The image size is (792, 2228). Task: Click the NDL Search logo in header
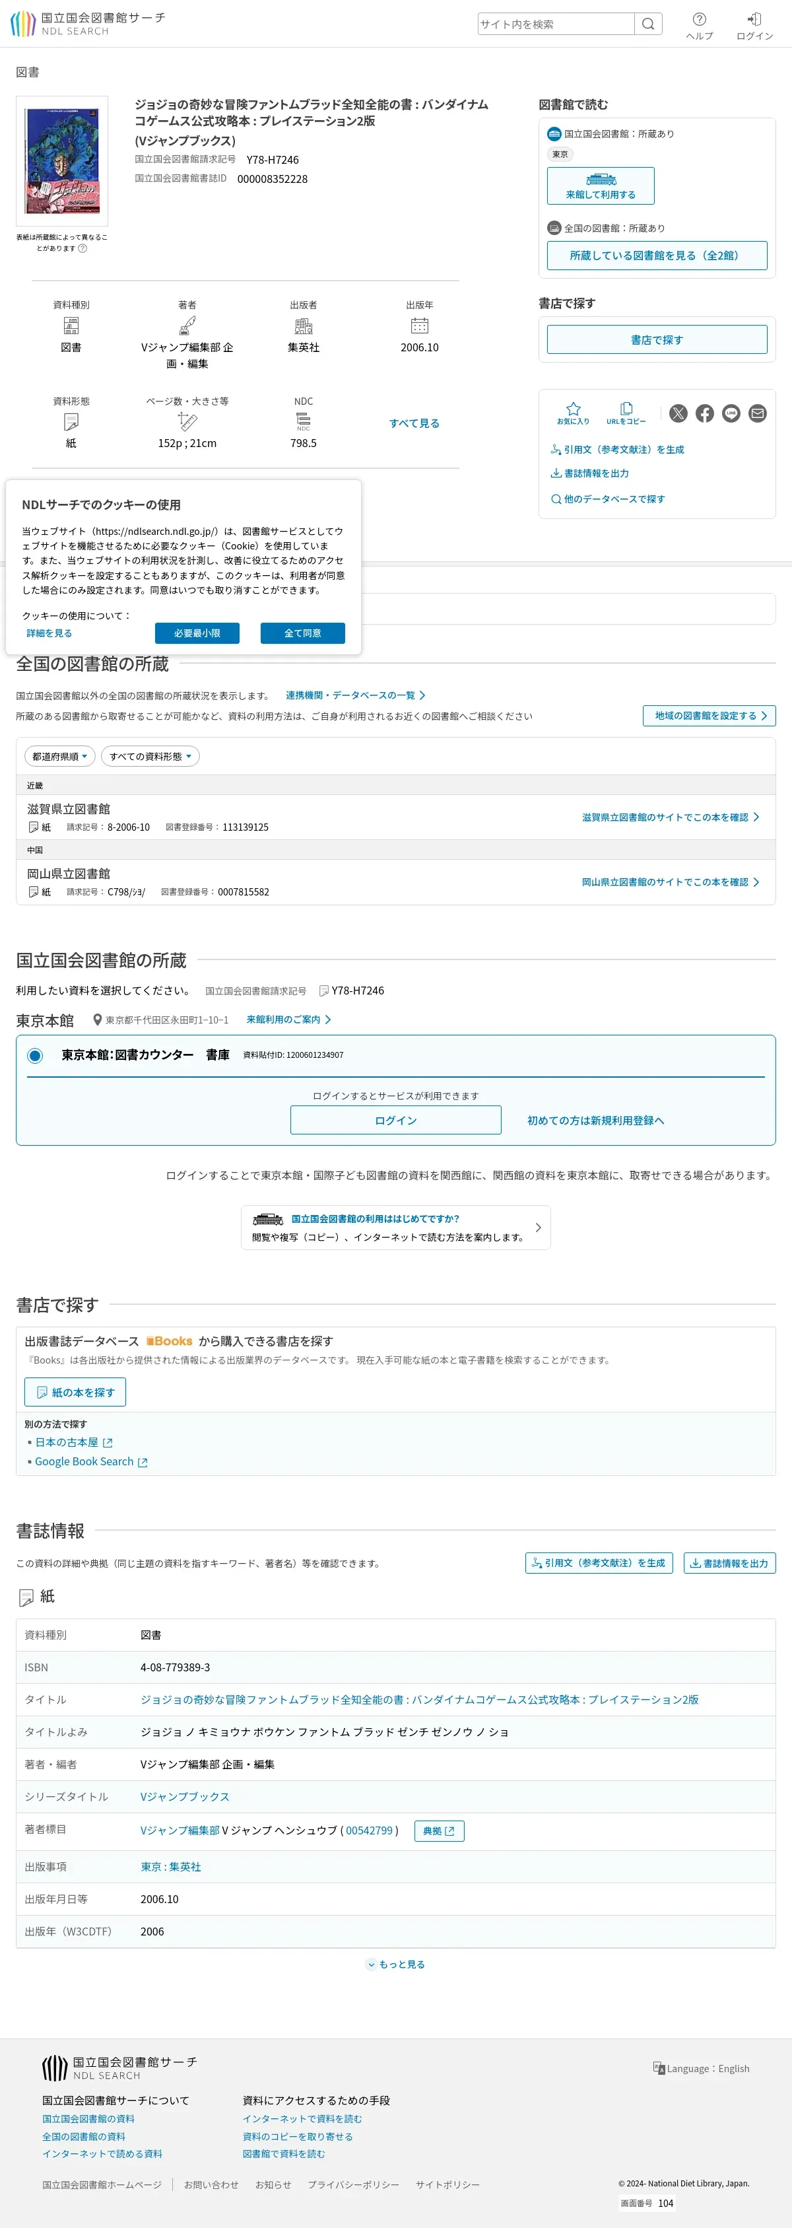(87, 23)
